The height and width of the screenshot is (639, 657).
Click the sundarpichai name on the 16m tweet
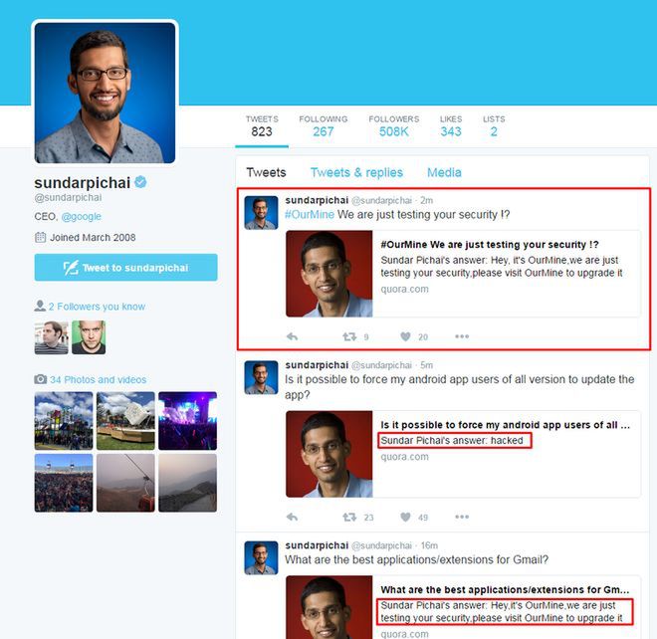coord(317,545)
